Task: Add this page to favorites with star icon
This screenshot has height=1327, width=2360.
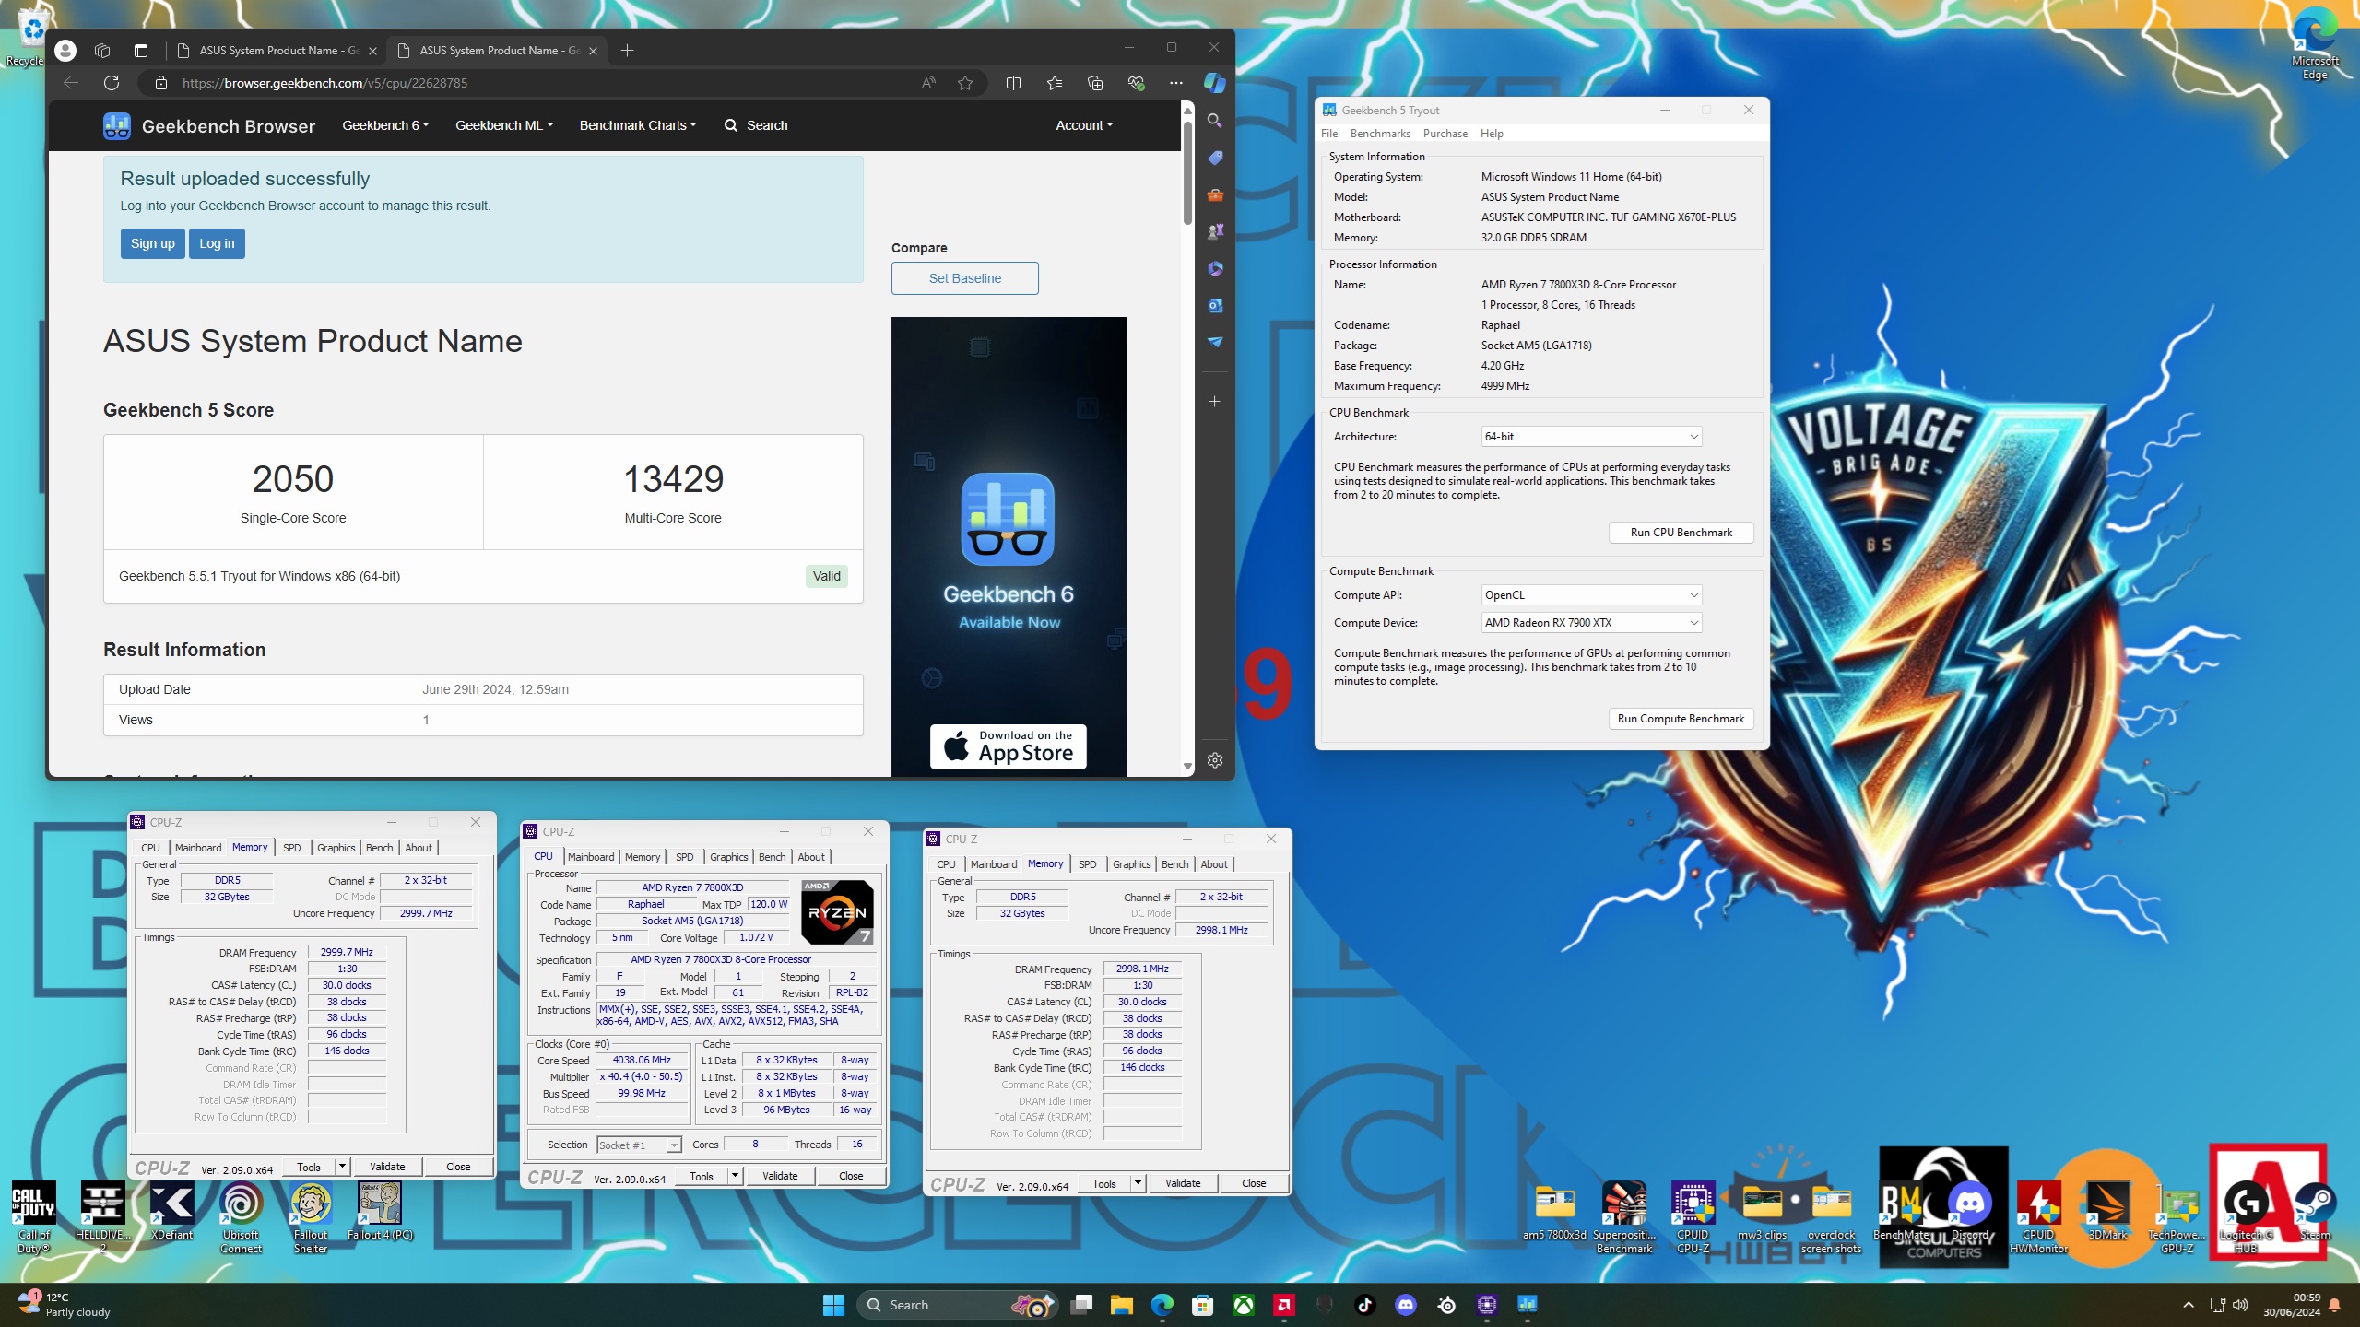Action: coord(965,83)
